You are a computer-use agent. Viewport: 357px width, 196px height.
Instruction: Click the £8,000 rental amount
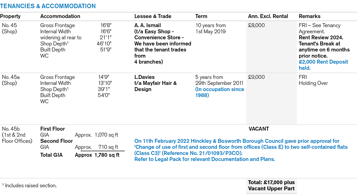tap(256, 26)
